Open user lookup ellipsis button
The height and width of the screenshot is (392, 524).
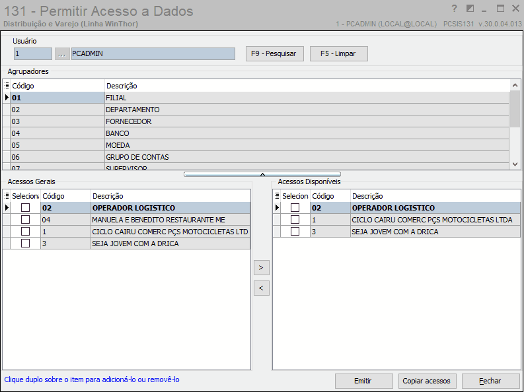(62, 53)
